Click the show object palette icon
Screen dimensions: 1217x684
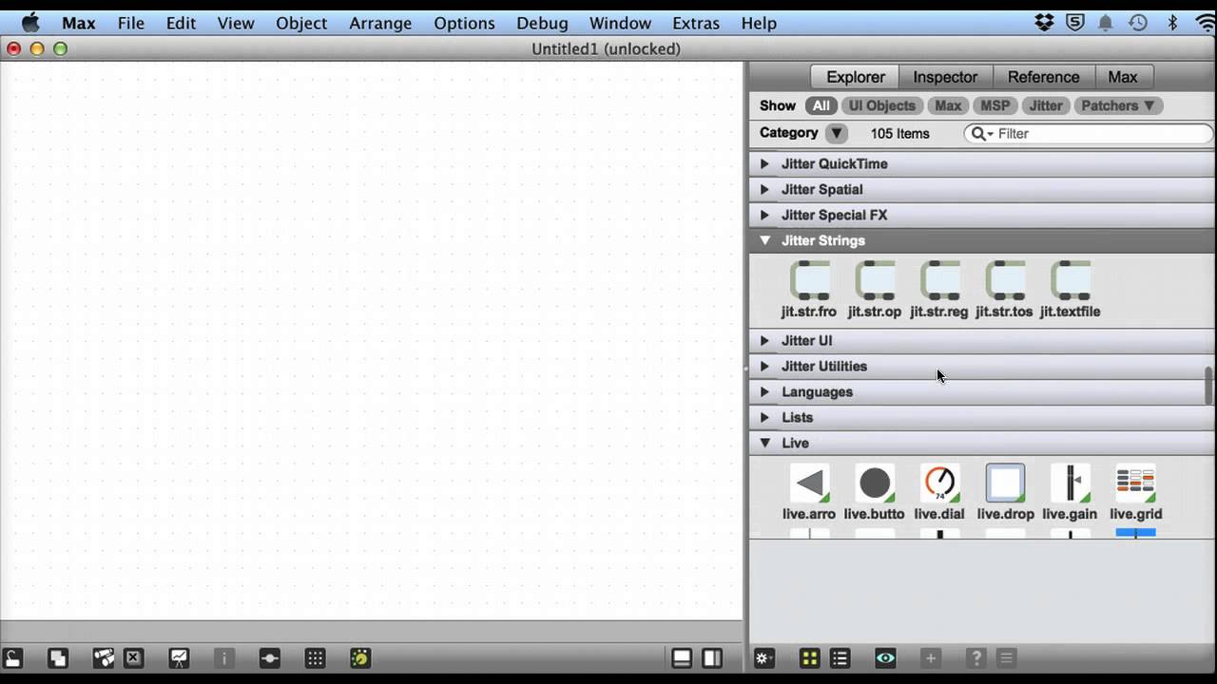pos(270,657)
